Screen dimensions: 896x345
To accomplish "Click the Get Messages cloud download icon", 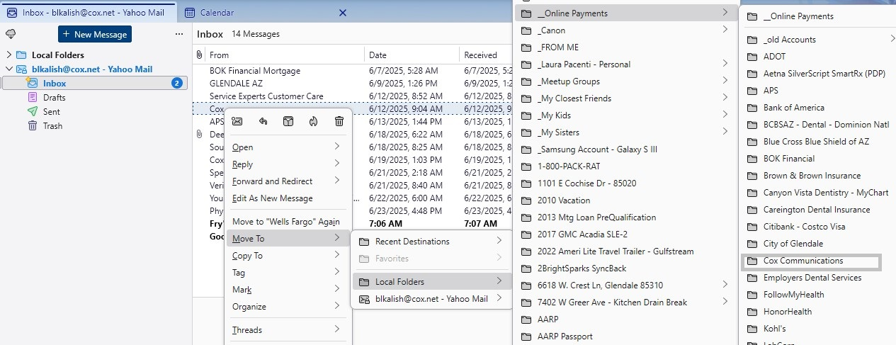I will tap(11, 34).
